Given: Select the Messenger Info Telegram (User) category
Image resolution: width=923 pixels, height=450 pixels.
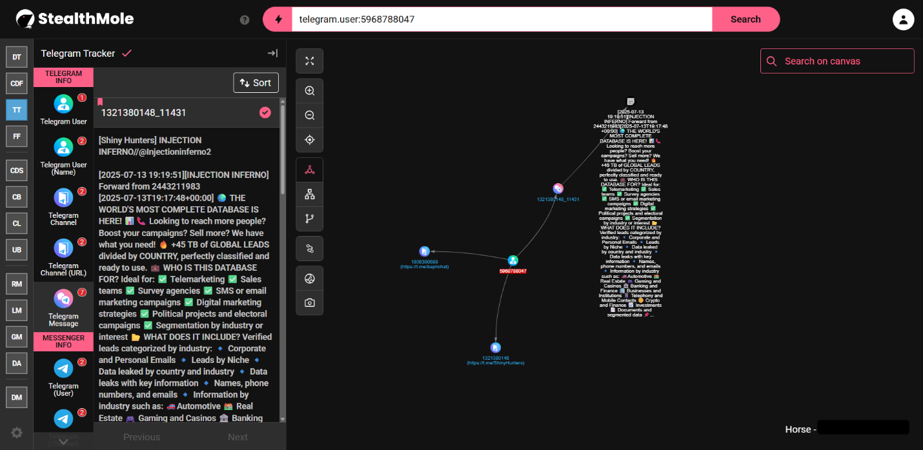Looking at the screenshot, I should tap(63, 378).
